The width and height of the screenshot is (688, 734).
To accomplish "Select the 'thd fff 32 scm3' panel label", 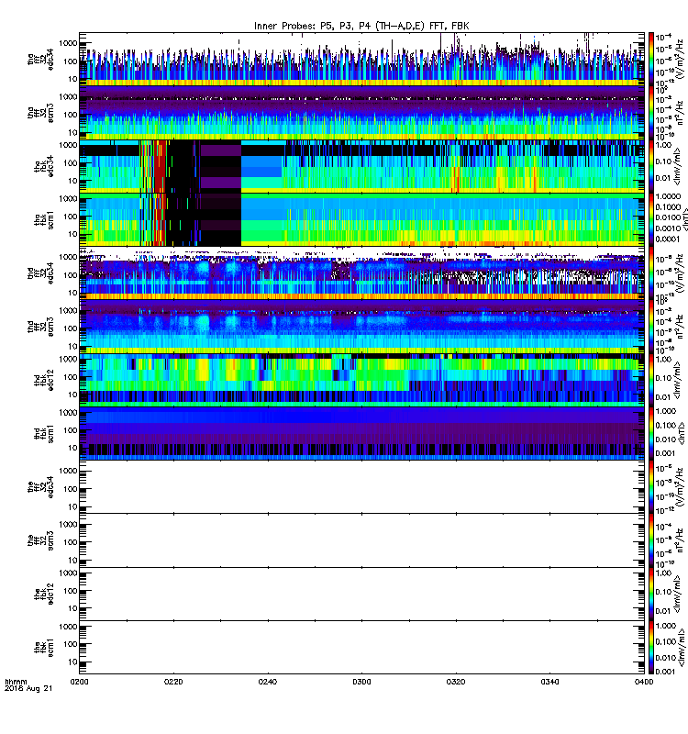I will 40,327.
